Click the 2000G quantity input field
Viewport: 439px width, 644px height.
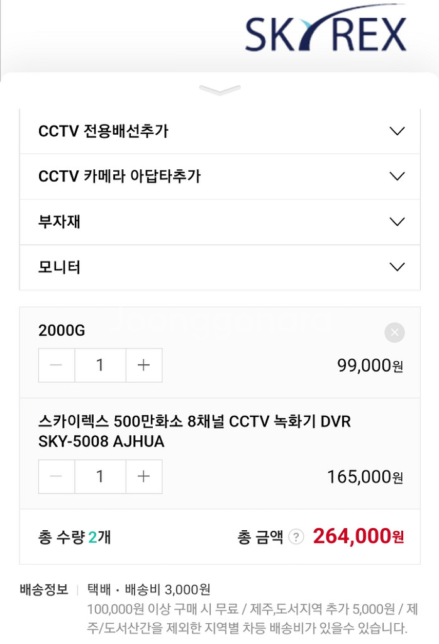(x=100, y=365)
